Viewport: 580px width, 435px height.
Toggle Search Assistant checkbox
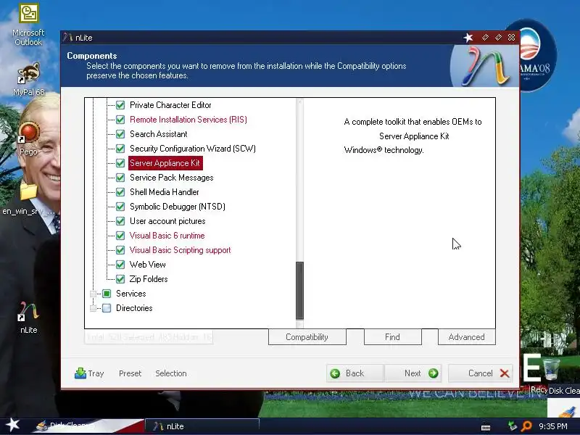pyautogui.click(x=120, y=134)
